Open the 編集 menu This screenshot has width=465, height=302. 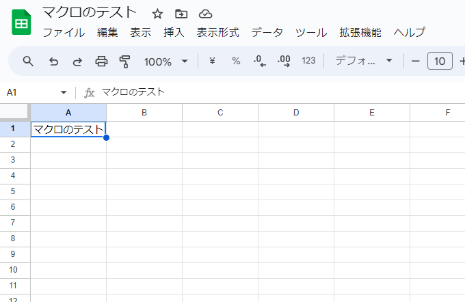tap(107, 32)
